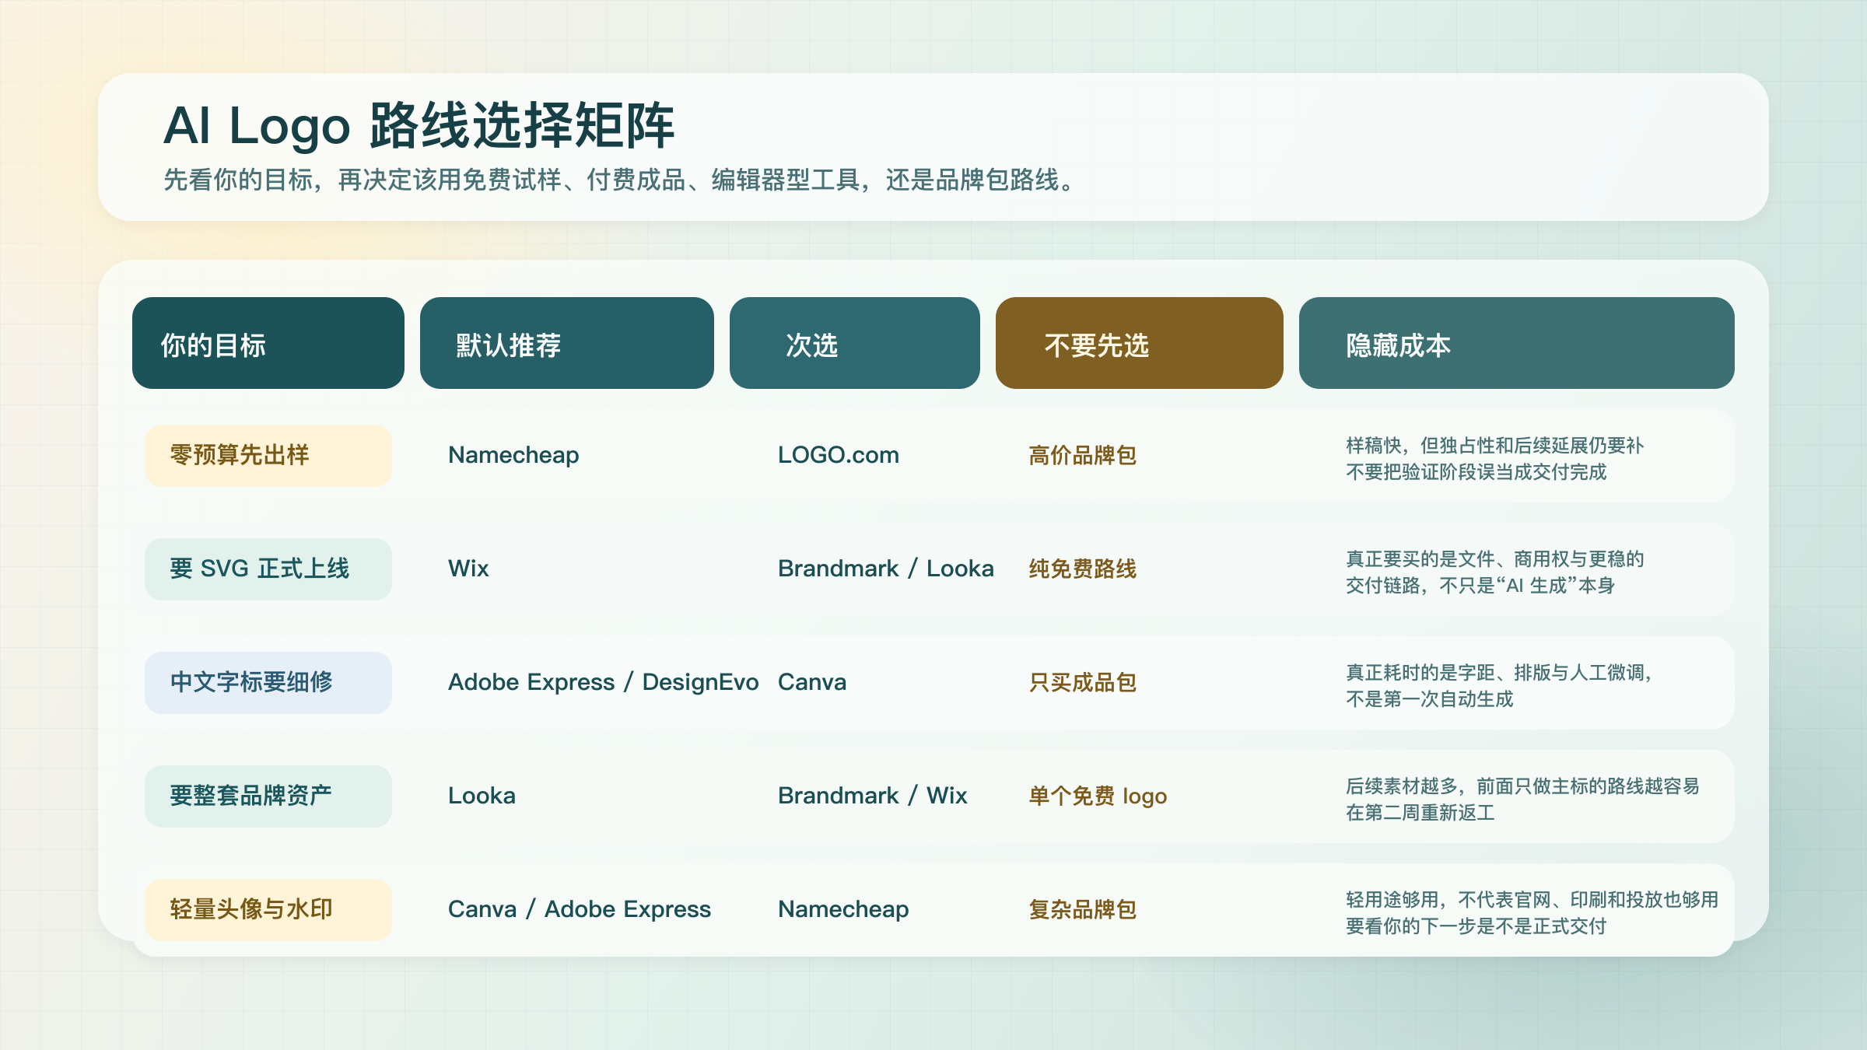Click Namecheap in the first row
This screenshot has height=1050, width=1867.
coord(513,455)
